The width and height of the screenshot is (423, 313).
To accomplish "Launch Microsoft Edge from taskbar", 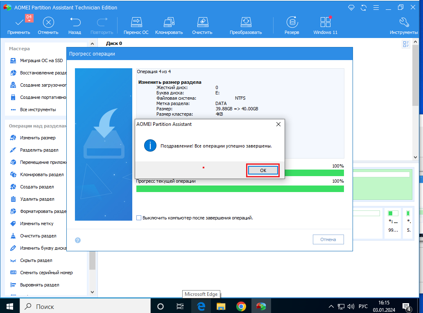I will click(x=201, y=306).
